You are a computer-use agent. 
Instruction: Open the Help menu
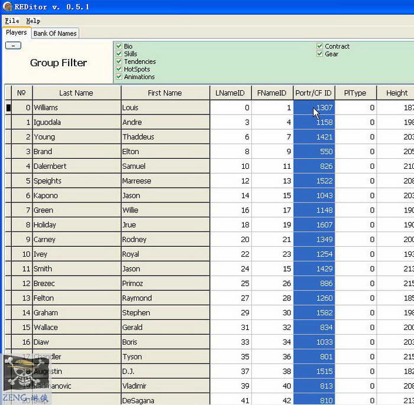click(x=33, y=21)
